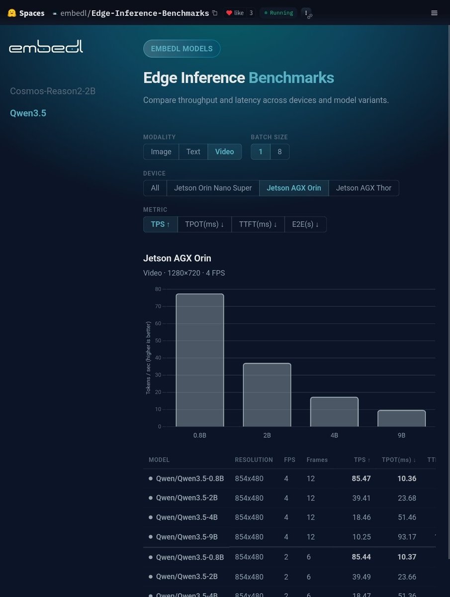Open the embedl owner link
The width and height of the screenshot is (450, 597).
pos(73,13)
